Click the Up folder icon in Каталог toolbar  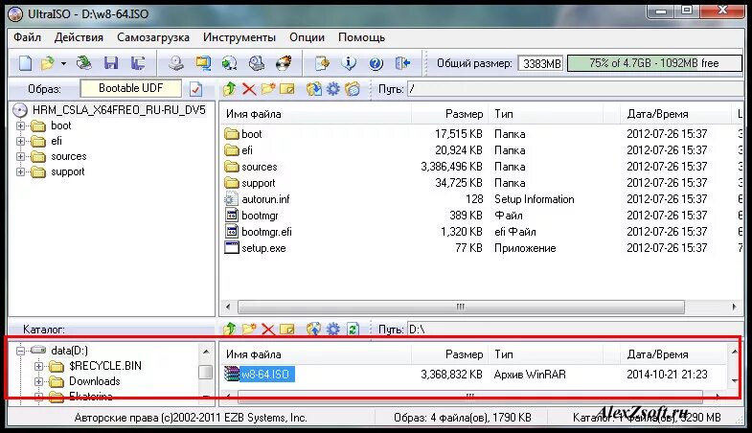(230, 329)
